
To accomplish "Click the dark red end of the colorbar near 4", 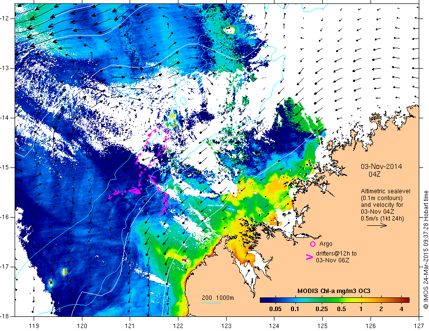I will click(x=407, y=300).
